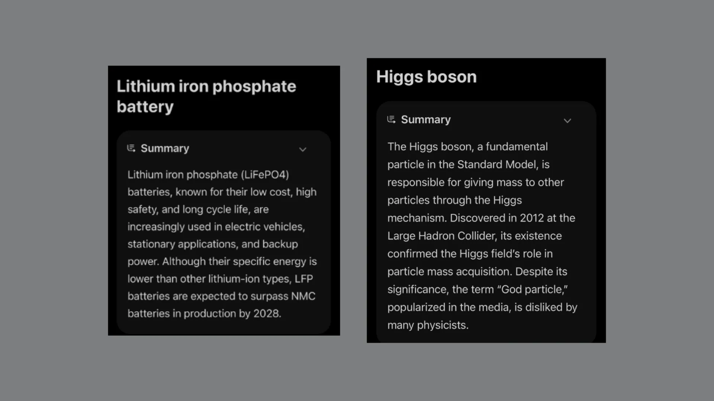Image resolution: width=714 pixels, height=401 pixels.
Task: Click the Summary label in the Higgs boson card
Action: click(425, 120)
